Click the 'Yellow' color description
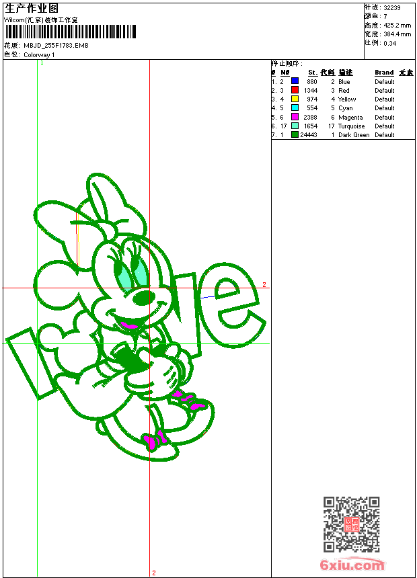Screen dimensions: 417x578 pos(347,99)
